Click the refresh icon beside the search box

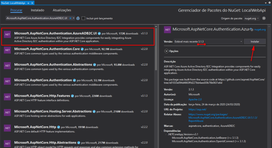[78, 18]
